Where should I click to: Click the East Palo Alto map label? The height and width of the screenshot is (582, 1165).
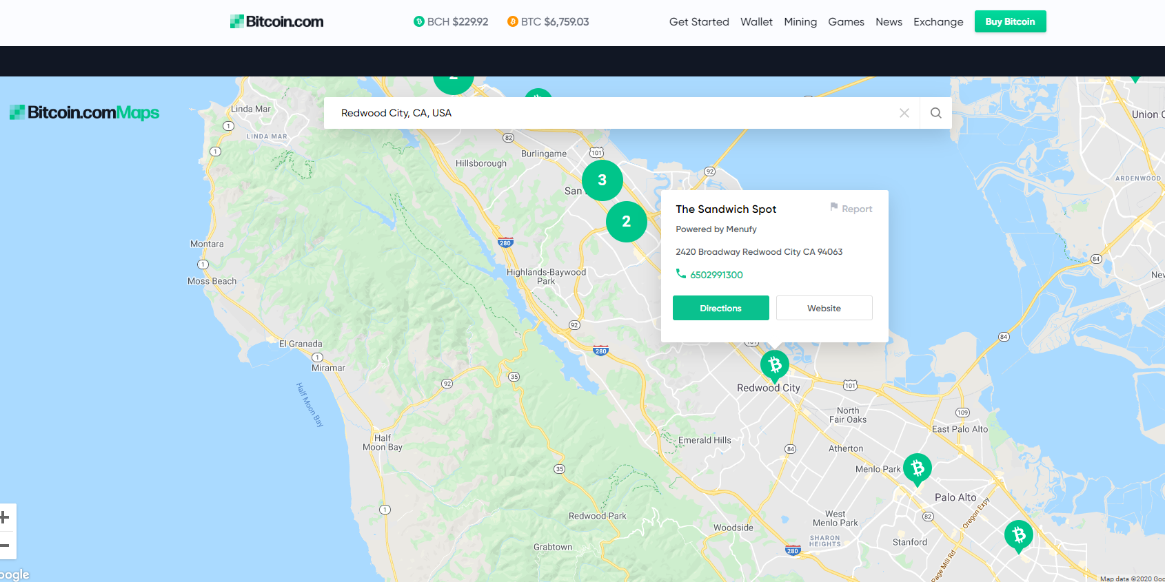pos(960,429)
